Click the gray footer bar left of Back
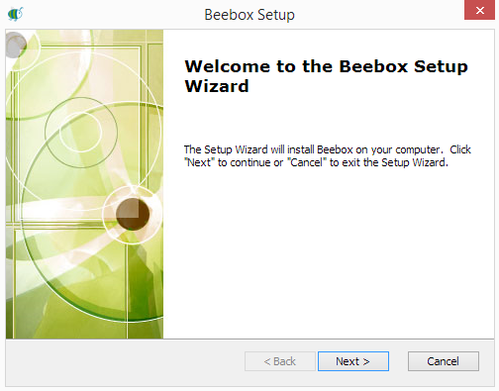499x391 pixels. coord(125,362)
